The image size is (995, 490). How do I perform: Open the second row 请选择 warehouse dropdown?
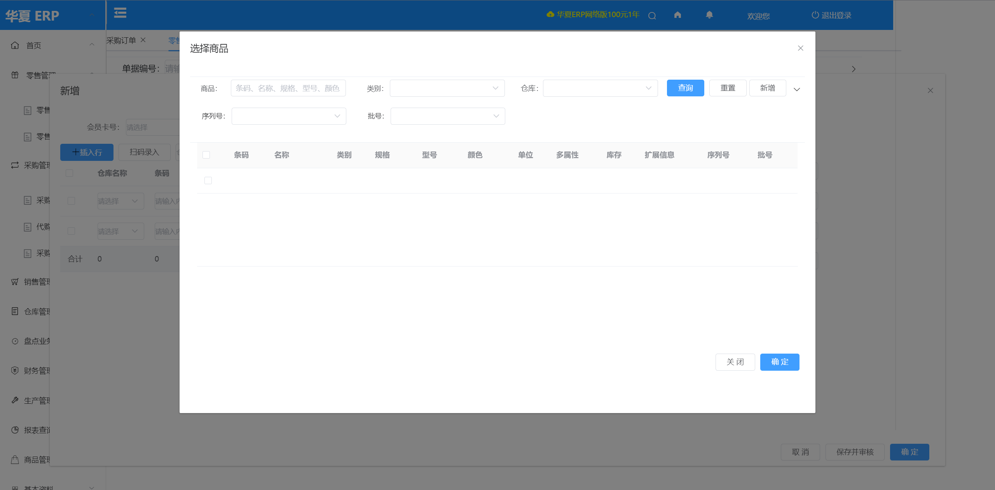pos(120,231)
